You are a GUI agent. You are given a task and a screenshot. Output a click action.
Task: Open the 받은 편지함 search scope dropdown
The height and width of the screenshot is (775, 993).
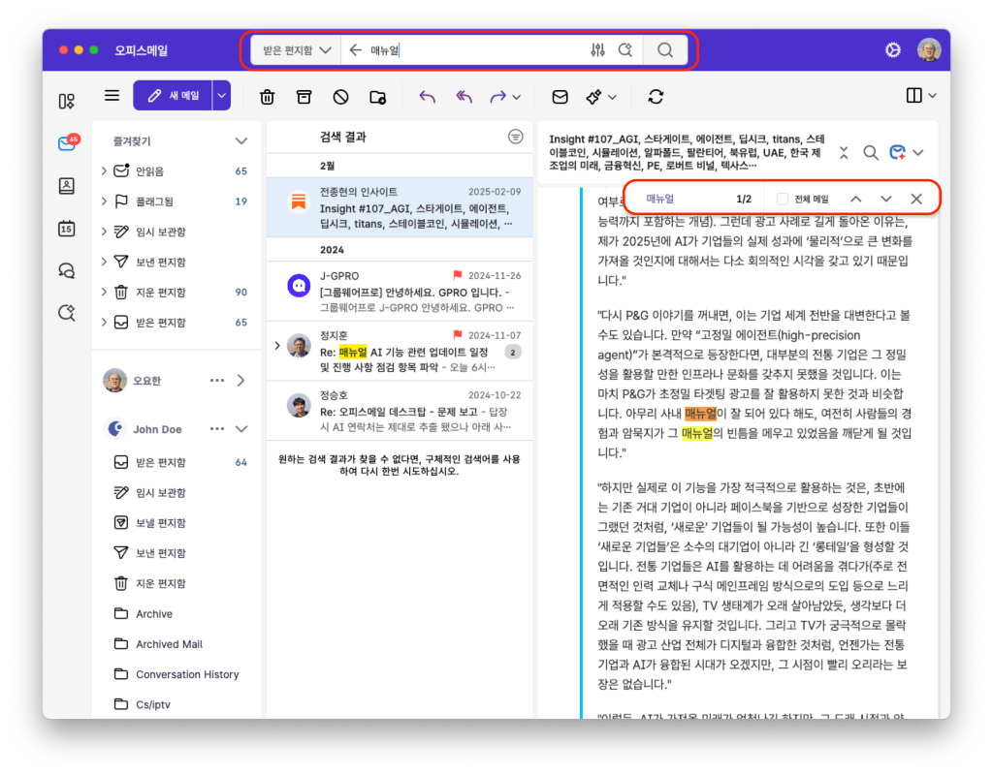(x=296, y=50)
